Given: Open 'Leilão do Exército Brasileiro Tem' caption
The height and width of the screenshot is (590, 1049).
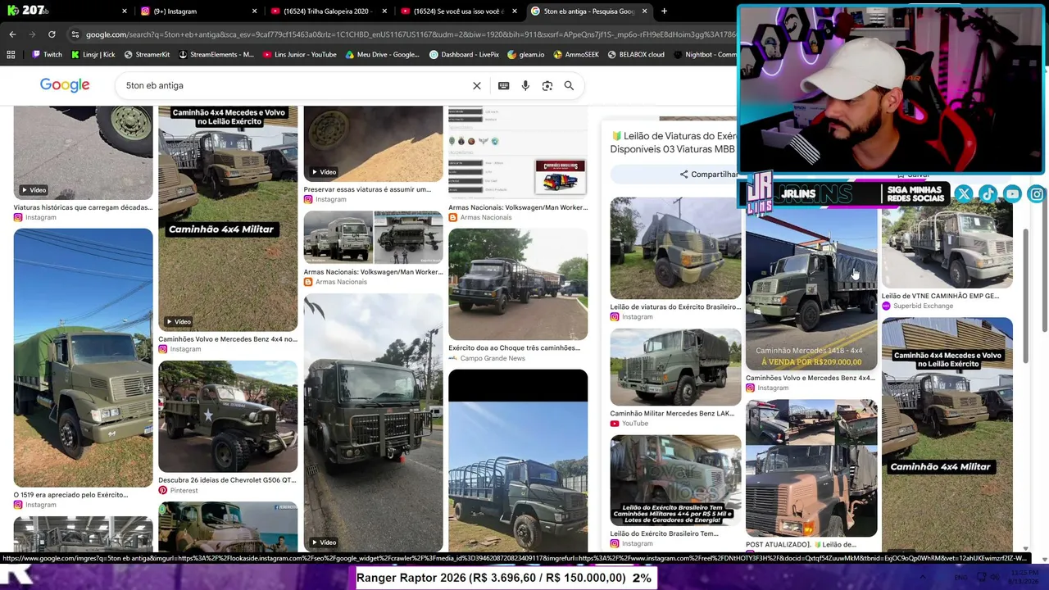Looking at the screenshot, I should pyautogui.click(x=664, y=533).
